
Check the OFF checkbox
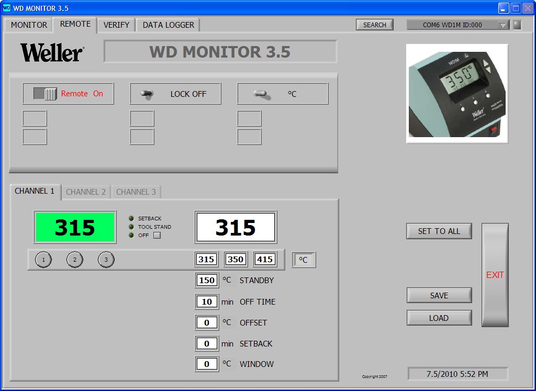pyautogui.click(x=157, y=235)
